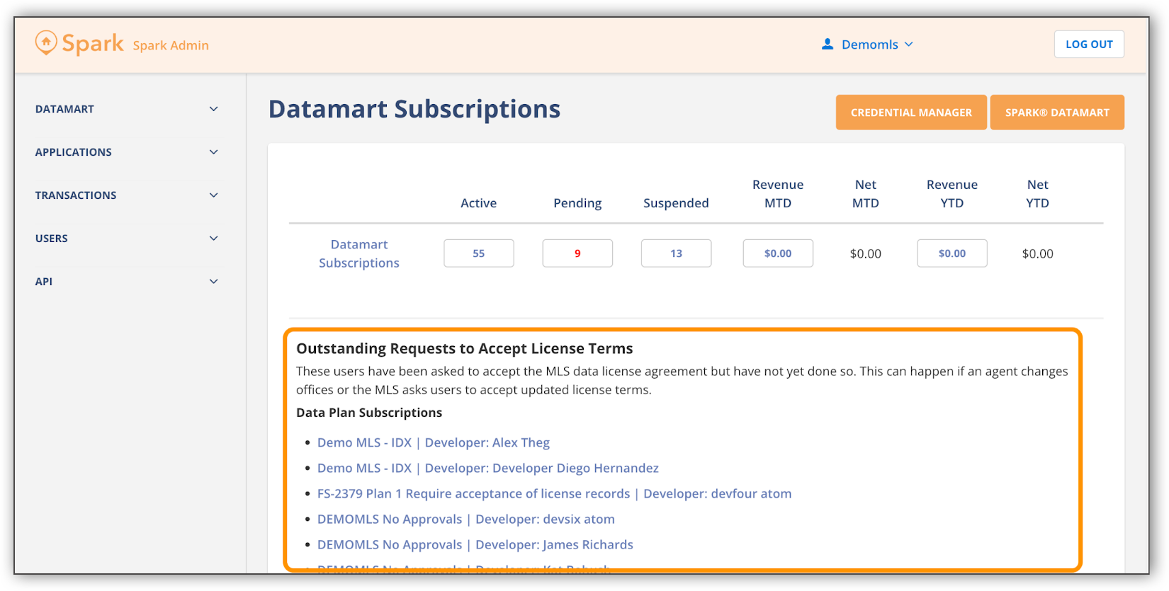The width and height of the screenshot is (1169, 591).
Task: Click the Suspended column header
Action: click(x=676, y=203)
